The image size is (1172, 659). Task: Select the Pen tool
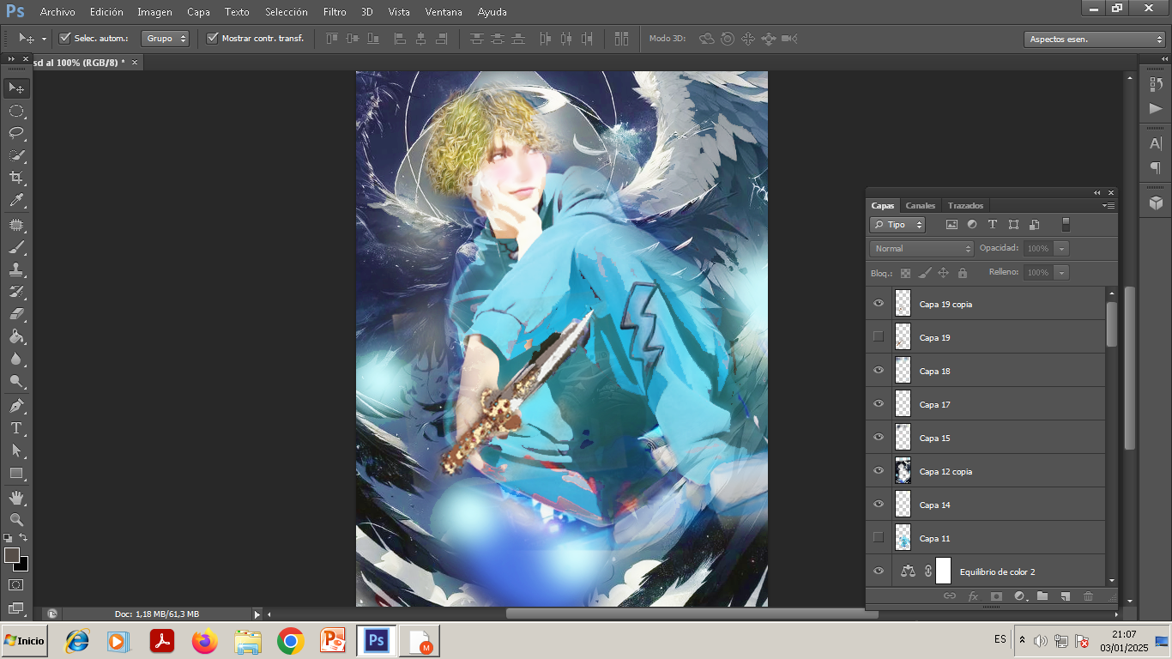16,406
